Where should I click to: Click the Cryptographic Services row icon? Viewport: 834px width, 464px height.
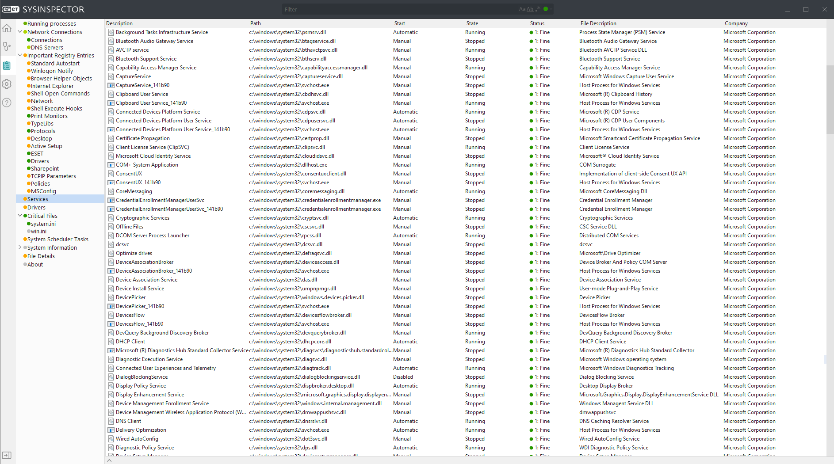111,218
